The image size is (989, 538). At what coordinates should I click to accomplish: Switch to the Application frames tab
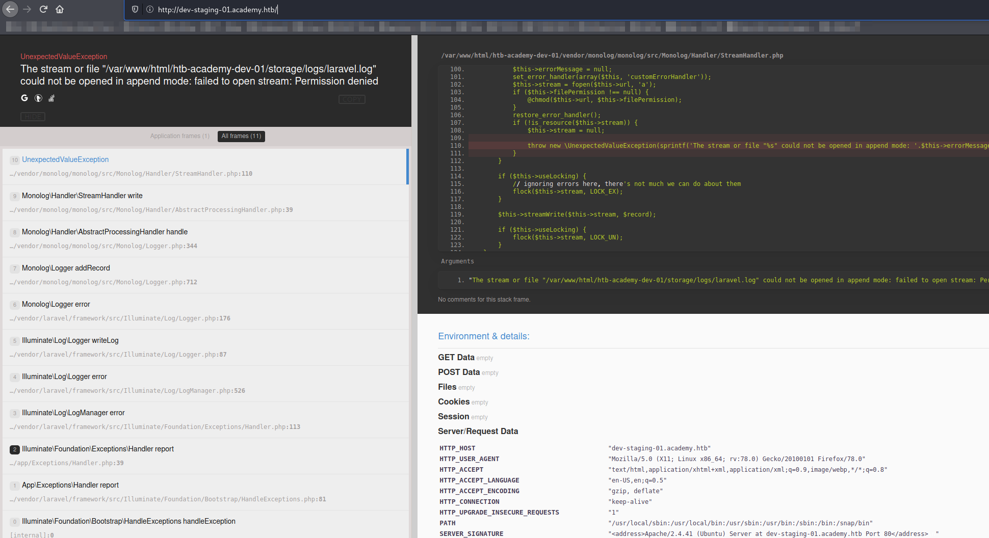click(x=179, y=136)
